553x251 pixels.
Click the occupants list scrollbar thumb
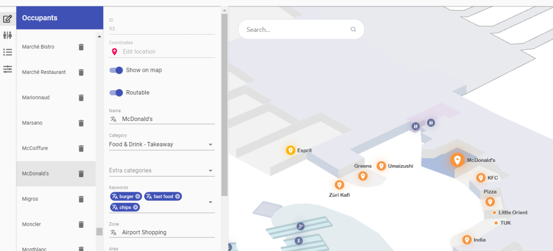(99, 232)
